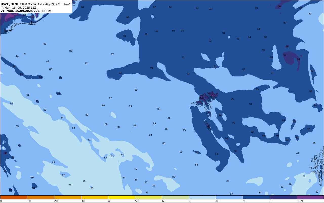Pick the pale yellow 50–60 legend swatch
This screenshot has width=324, height=203.
pyautogui.click(x=148, y=197)
